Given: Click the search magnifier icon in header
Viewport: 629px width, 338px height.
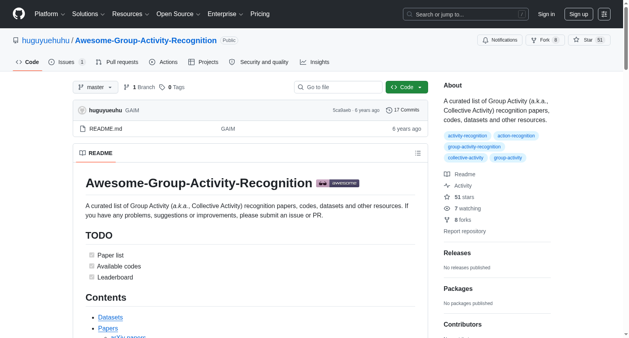Looking at the screenshot, I should (x=410, y=14).
